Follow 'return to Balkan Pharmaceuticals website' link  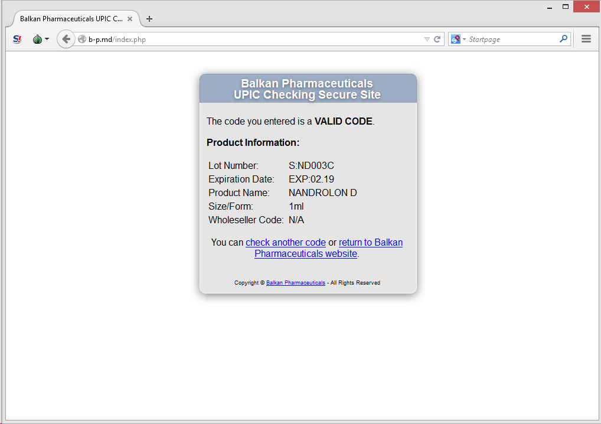click(x=328, y=248)
